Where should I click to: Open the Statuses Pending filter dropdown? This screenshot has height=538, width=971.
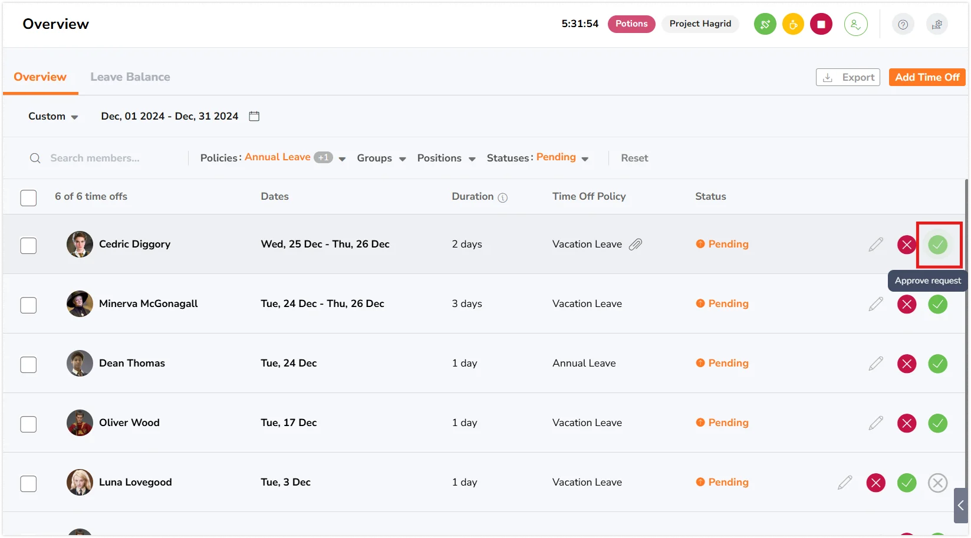point(538,157)
